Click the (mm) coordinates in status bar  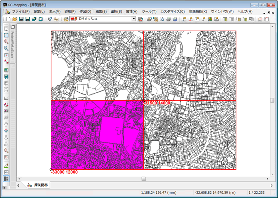(159, 192)
